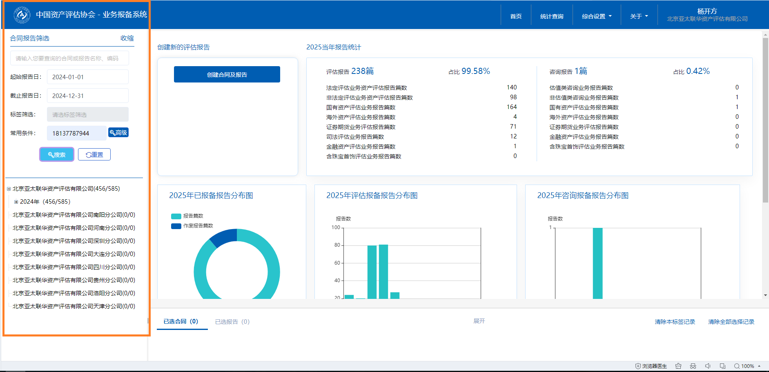The width and height of the screenshot is (769, 372).
Task: Click the magnifier zoom 100% icon
Action: point(737,366)
